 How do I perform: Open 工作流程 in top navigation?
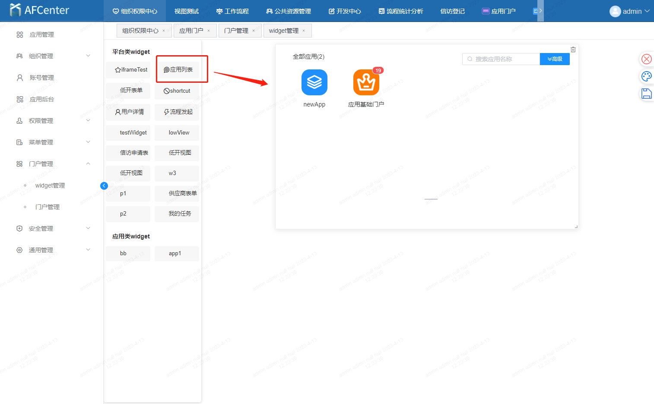[x=232, y=11]
